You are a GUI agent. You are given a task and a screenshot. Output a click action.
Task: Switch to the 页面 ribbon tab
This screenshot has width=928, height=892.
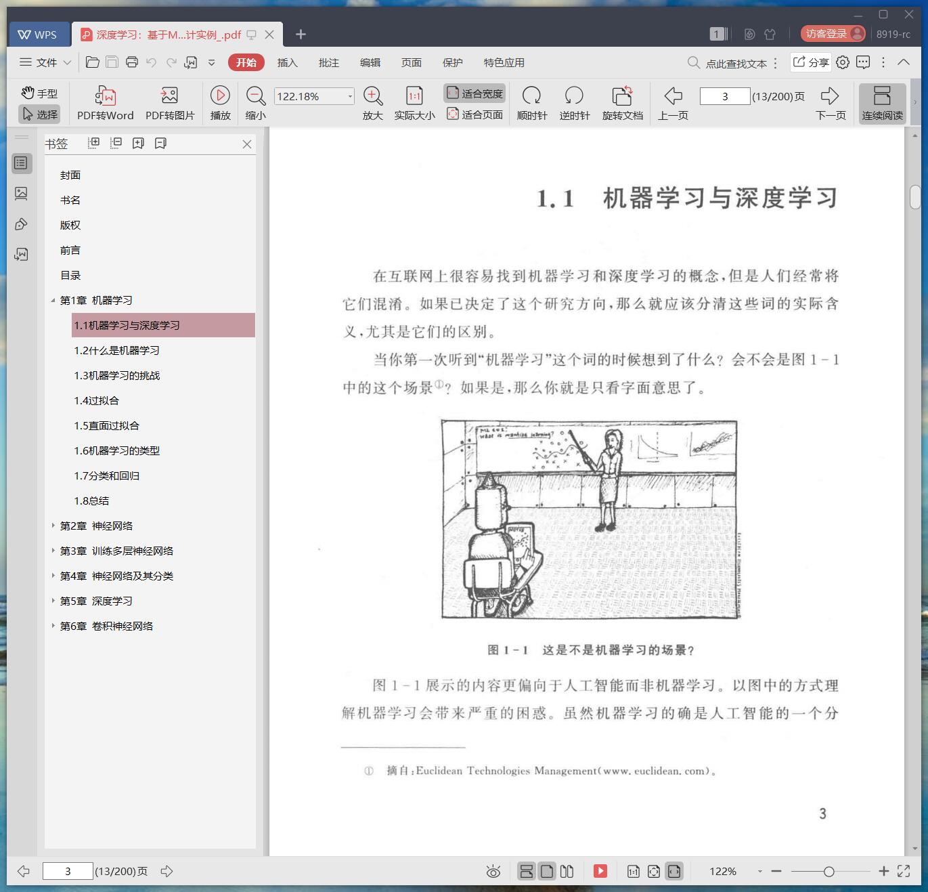[x=411, y=62]
